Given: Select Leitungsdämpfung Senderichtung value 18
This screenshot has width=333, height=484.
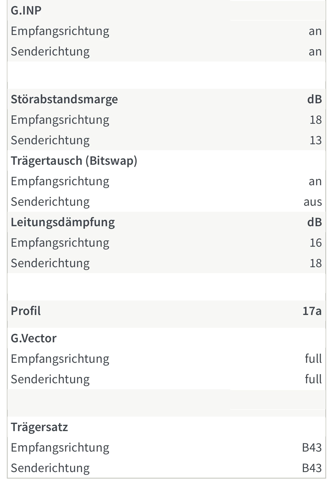Looking at the screenshot, I should tap(316, 263).
